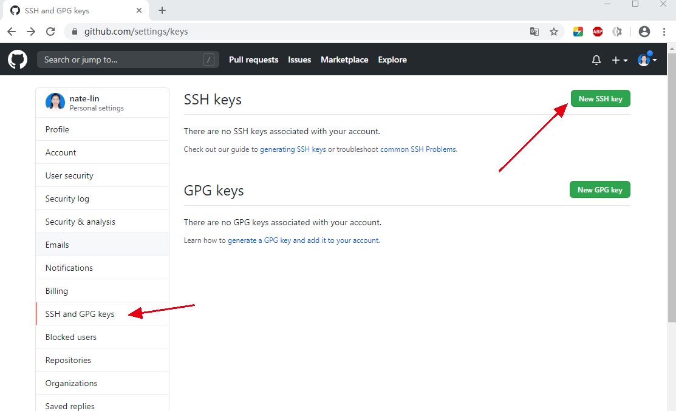Go back with the browser back arrow
This screenshot has height=411, width=676.
[x=12, y=32]
